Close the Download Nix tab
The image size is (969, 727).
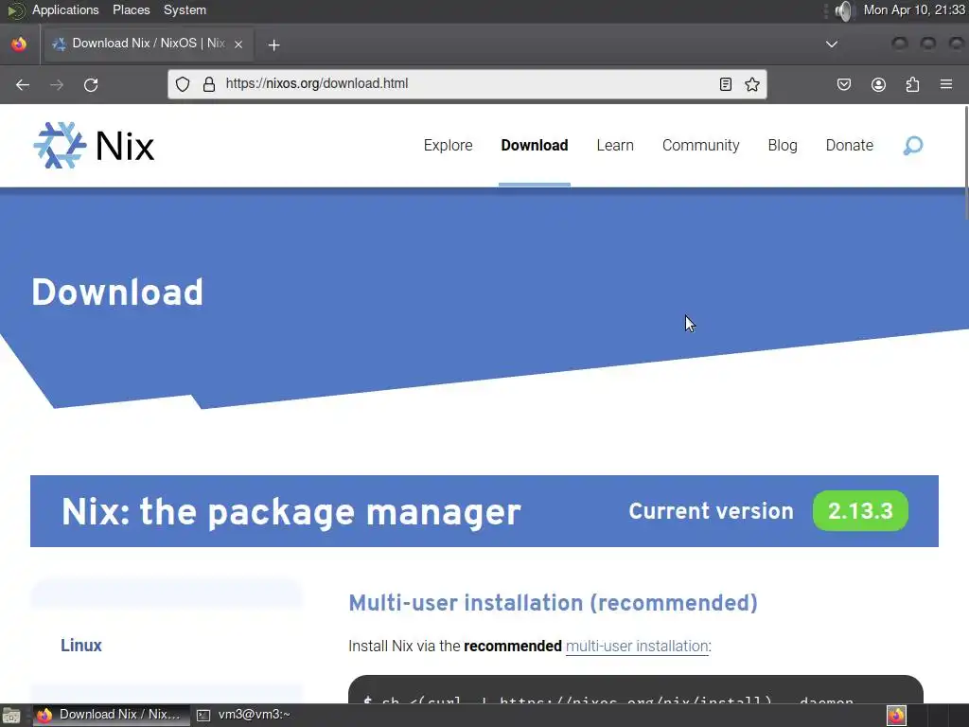click(238, 44)
